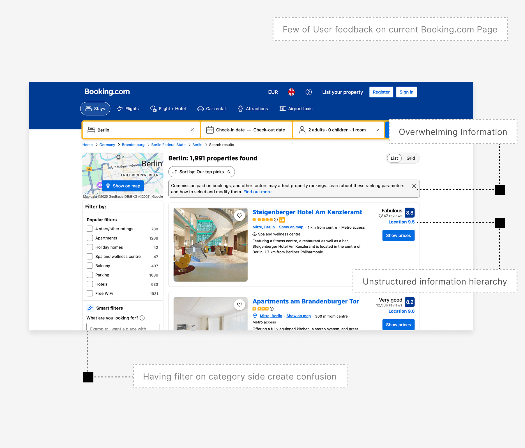Click Location 9.5 rating link

click(x=401, y=222)
